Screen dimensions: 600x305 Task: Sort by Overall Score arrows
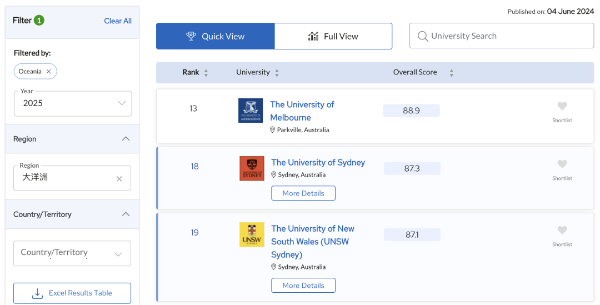point(451,73)
